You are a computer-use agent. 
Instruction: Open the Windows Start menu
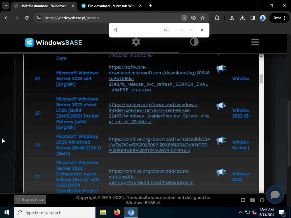click(x=7, y=212)
